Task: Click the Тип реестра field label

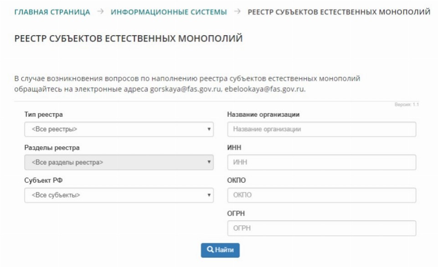Action: pos(44,115)
